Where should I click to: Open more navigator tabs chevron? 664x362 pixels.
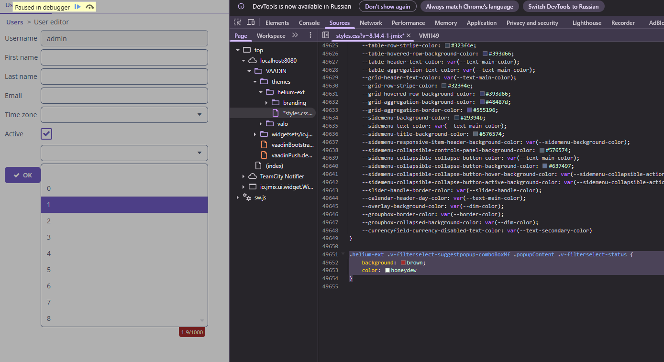point(295,35)
